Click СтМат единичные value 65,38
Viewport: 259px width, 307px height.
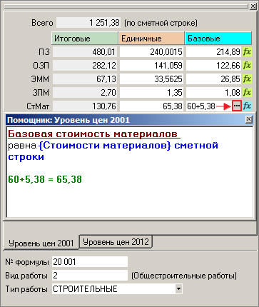pos(151,106)
